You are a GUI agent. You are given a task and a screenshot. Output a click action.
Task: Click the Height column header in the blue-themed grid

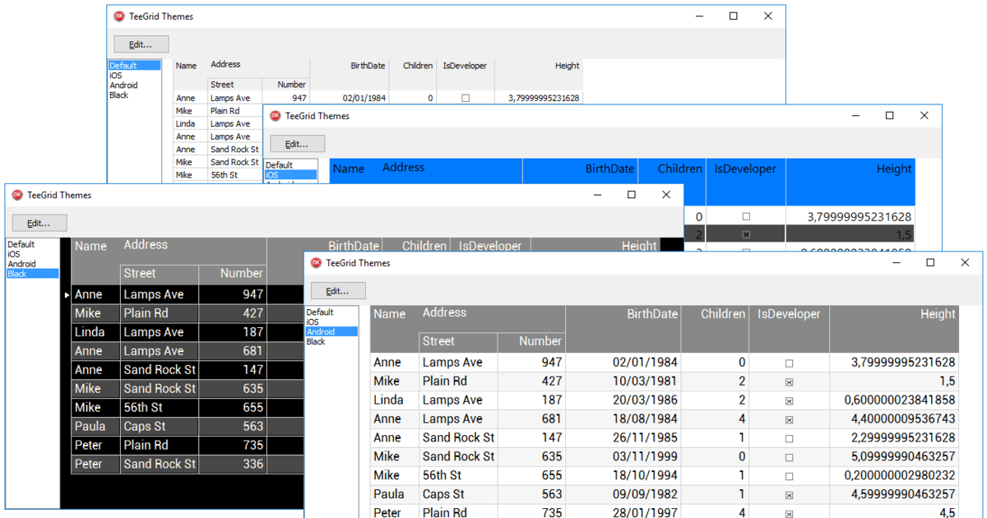894,169
